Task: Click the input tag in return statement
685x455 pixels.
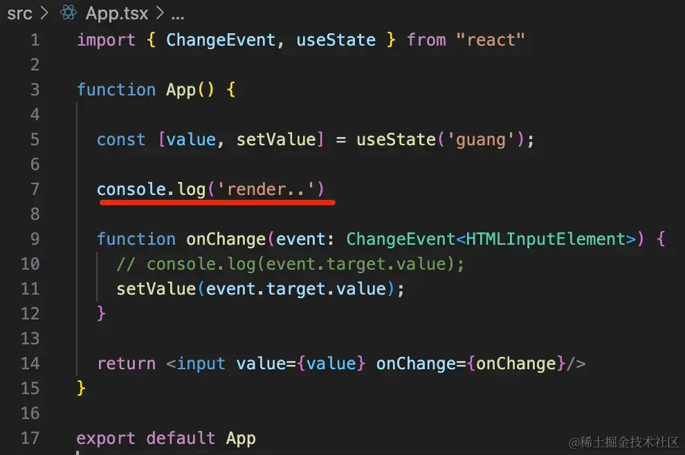Action: pos(201,364)
